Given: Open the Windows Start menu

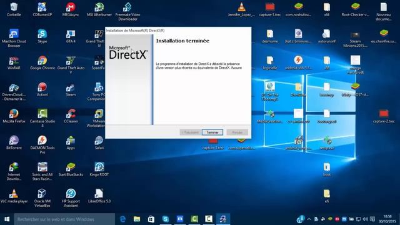Looking at the screenshot, I should coord(7,219).
